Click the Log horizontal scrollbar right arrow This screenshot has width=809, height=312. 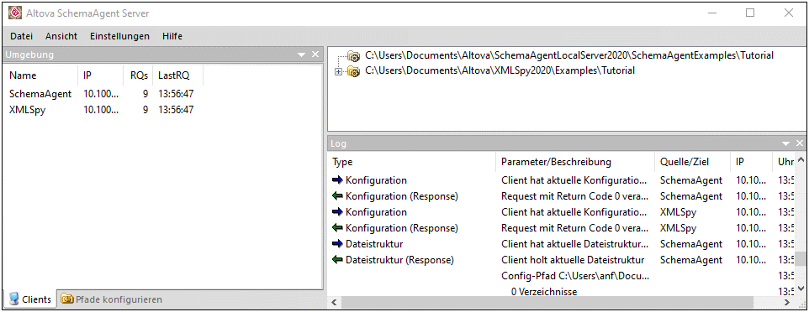(787, 302)
